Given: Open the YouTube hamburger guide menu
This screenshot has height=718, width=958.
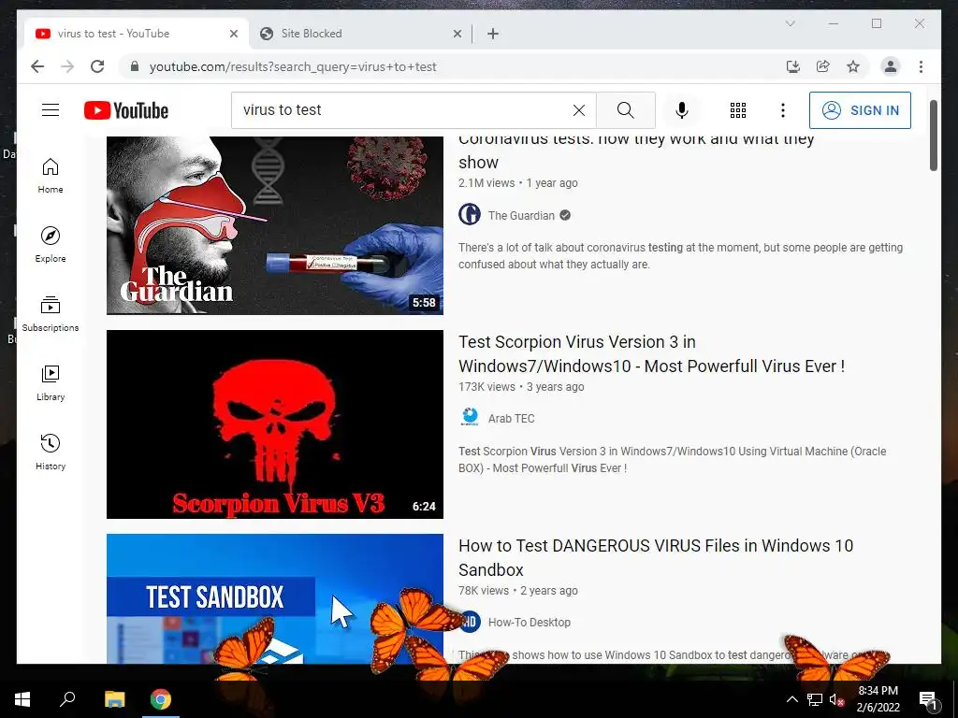Looking at the screenshot, I should (x=51, y=110).
